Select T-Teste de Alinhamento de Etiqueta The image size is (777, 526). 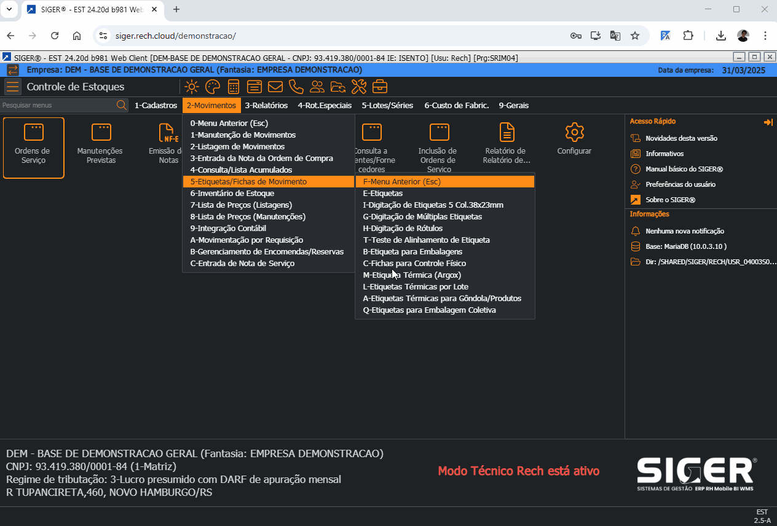point(445,240)
